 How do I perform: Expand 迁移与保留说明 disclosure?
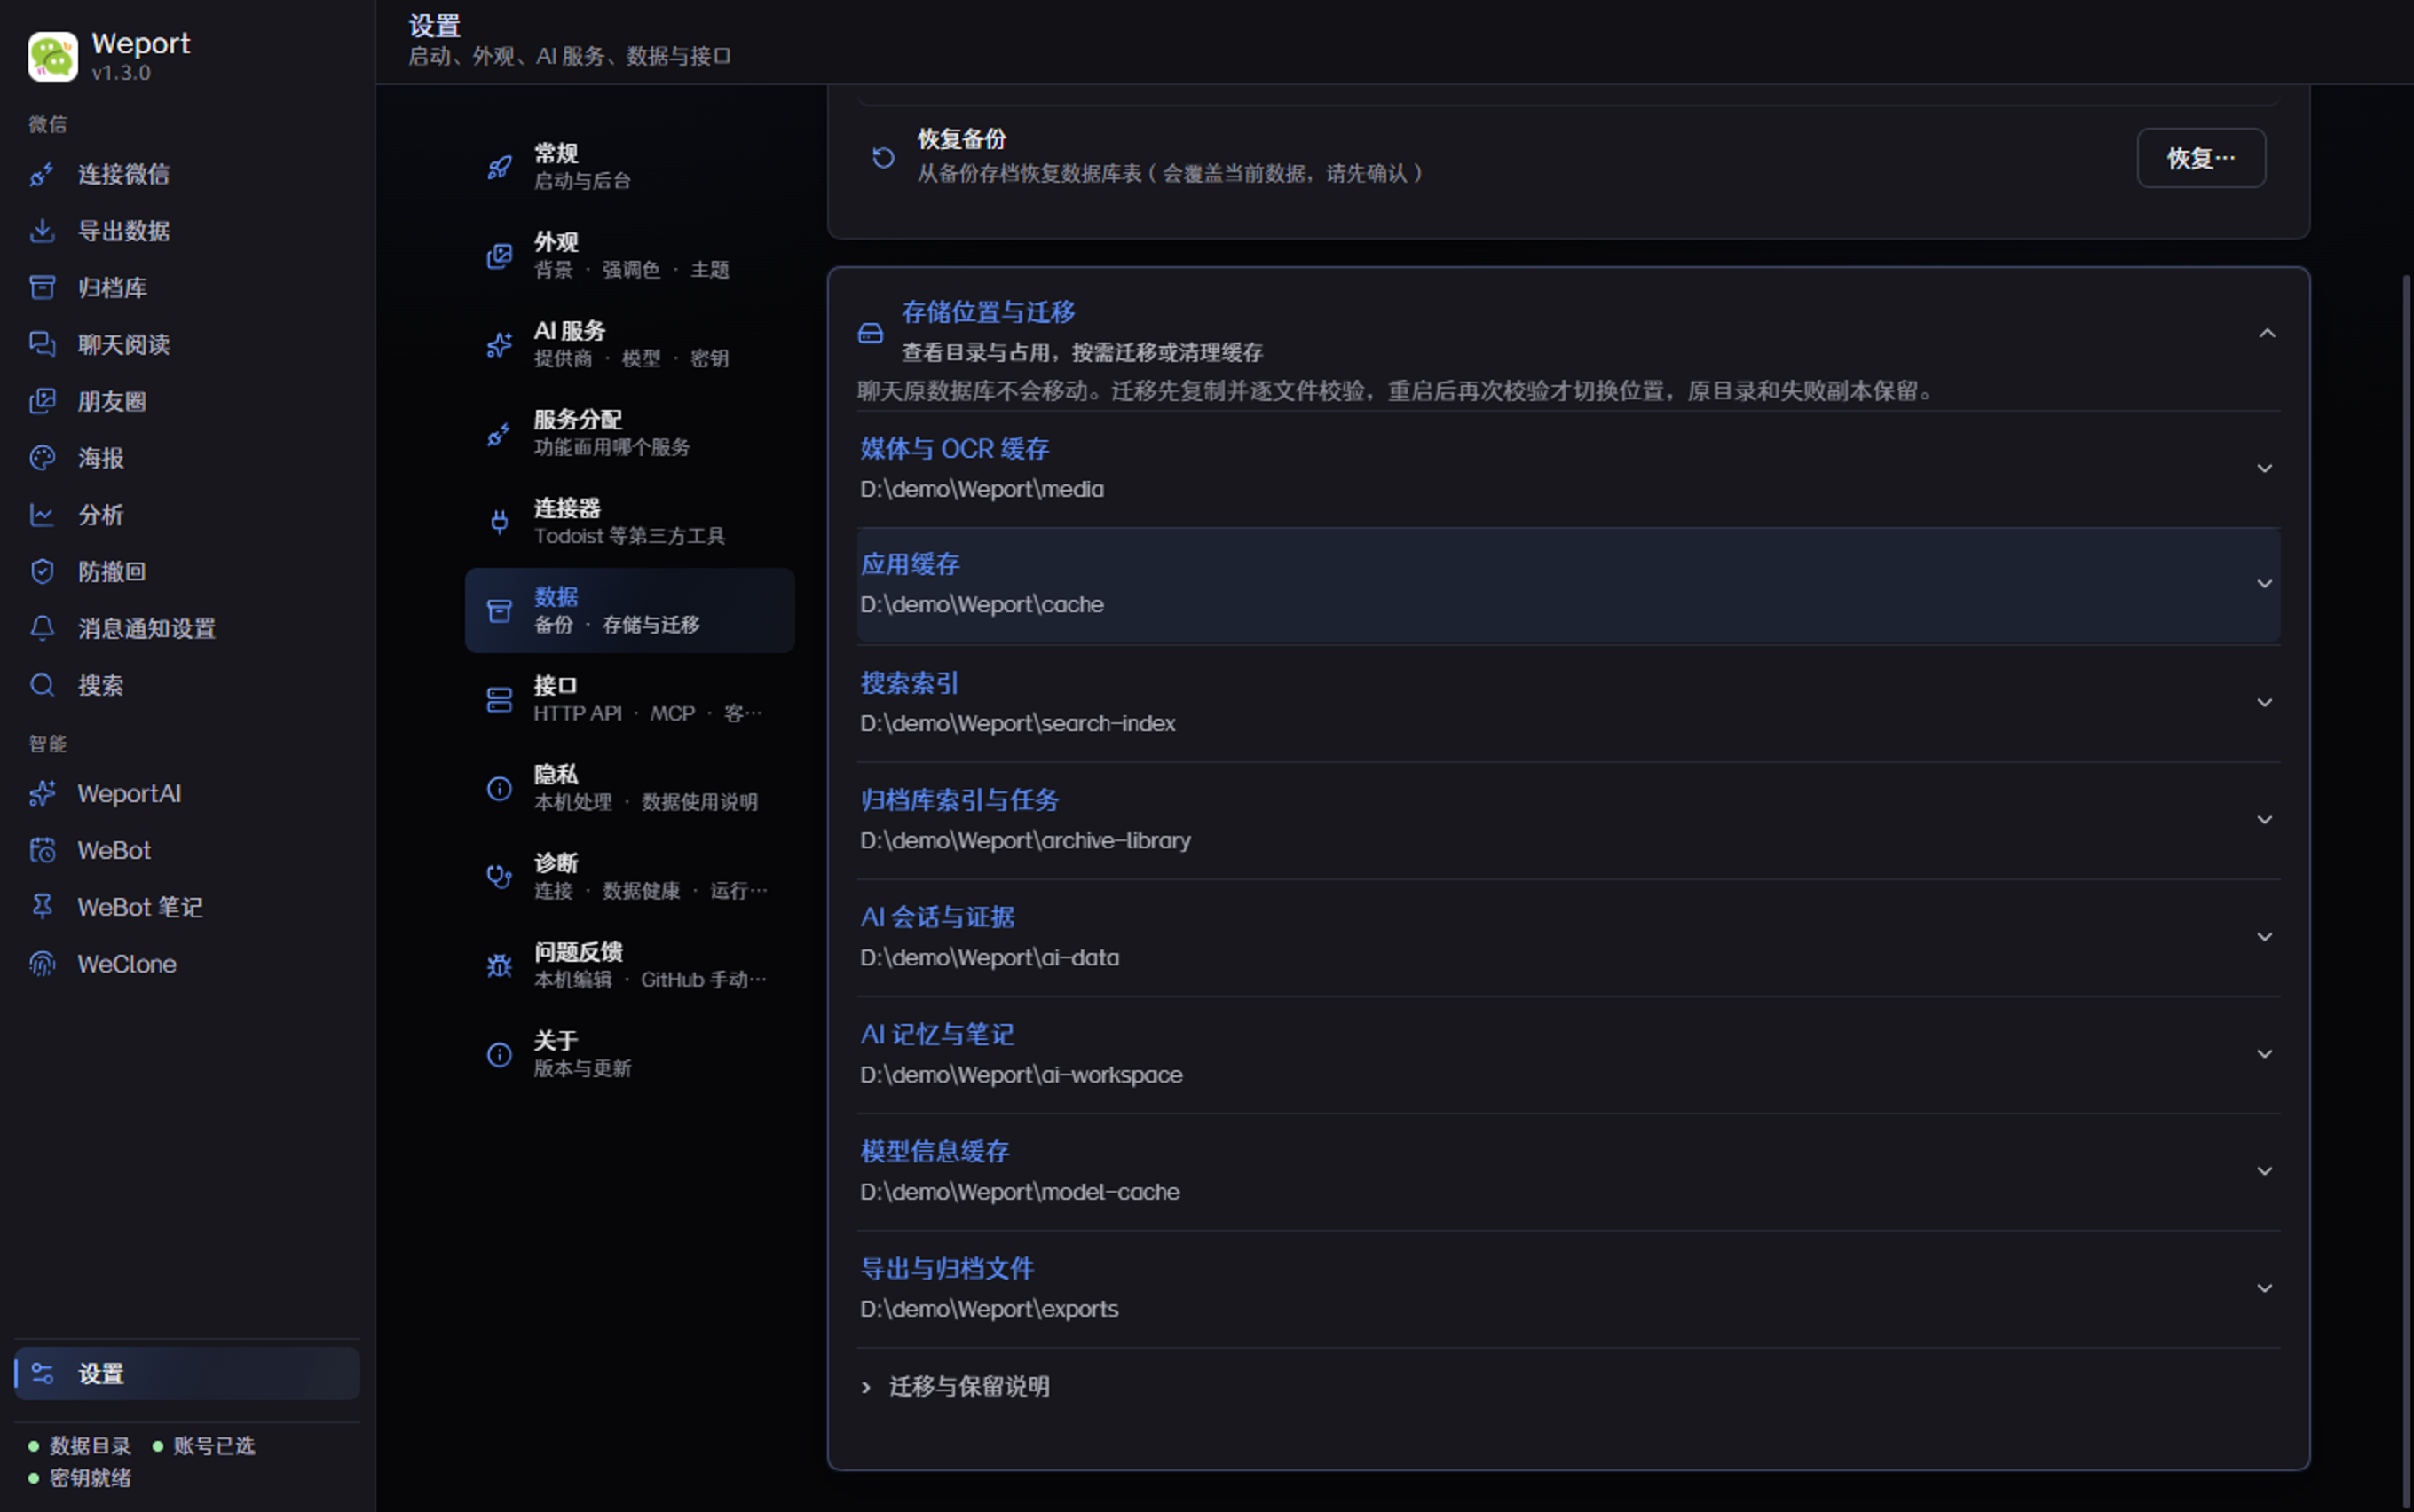[x=955, y=1386]
